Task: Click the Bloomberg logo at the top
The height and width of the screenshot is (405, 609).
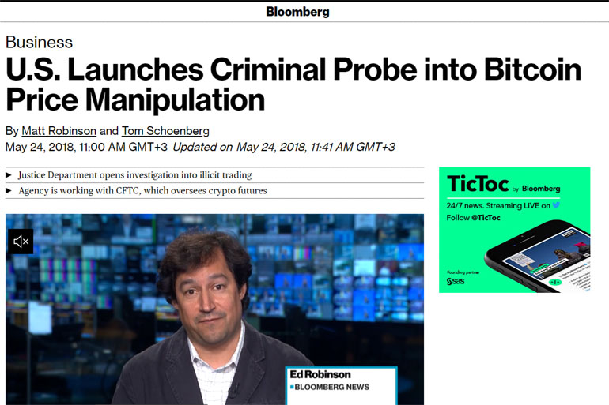Action: [297, 12]
